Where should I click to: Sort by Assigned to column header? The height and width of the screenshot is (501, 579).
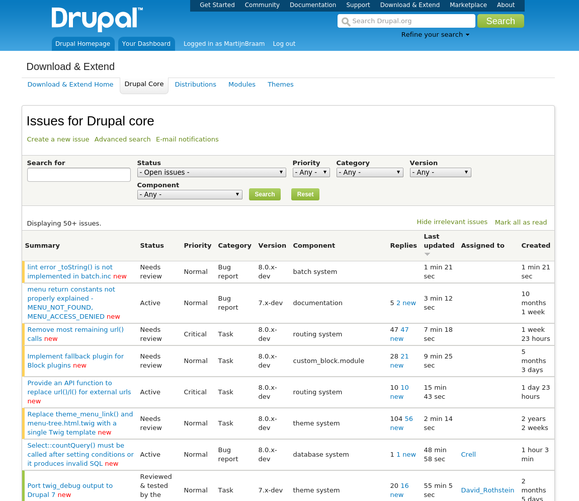[x=482, y=246]
